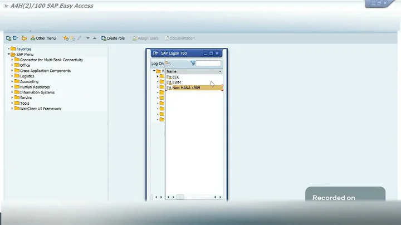Click the folder/workspace icon beside Log On
401x225 pixels.
pos(168,63)
